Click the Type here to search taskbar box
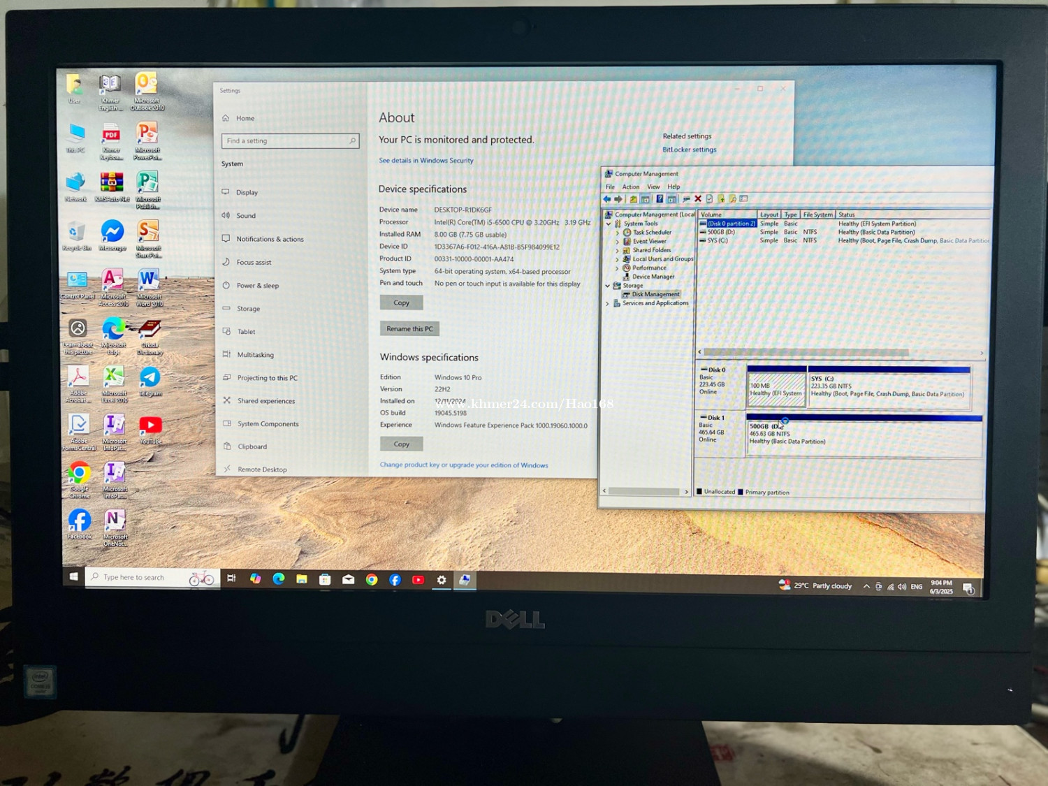 click(152, 577)
